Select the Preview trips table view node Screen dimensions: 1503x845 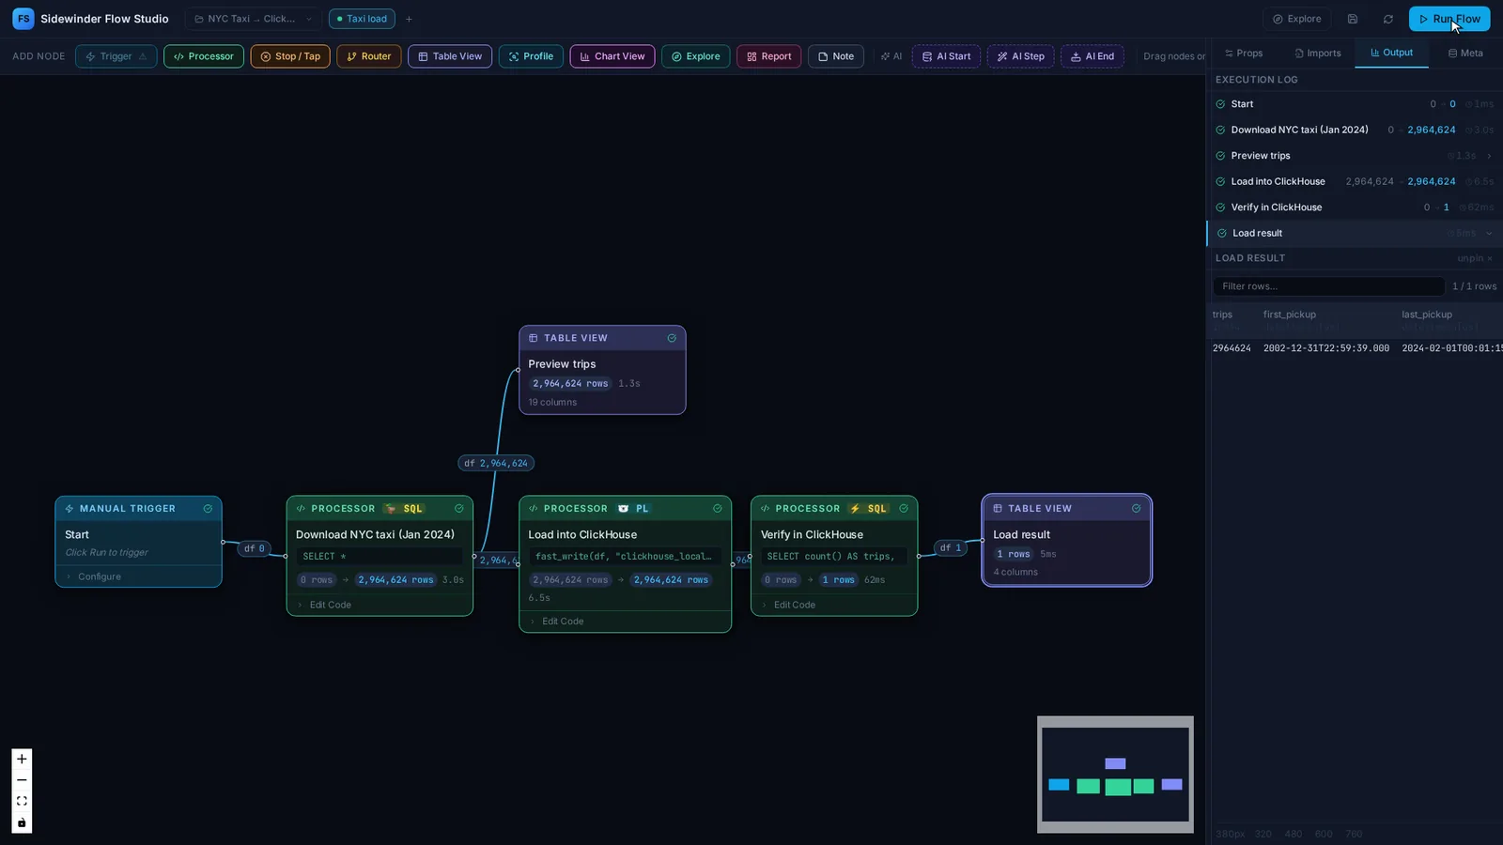(602, 370)
